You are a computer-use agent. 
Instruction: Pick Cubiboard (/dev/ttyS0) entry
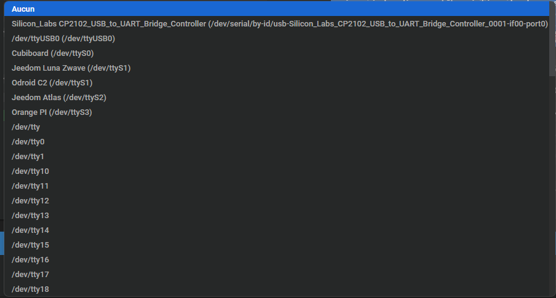pyautogui.click(x=53, y=53)
